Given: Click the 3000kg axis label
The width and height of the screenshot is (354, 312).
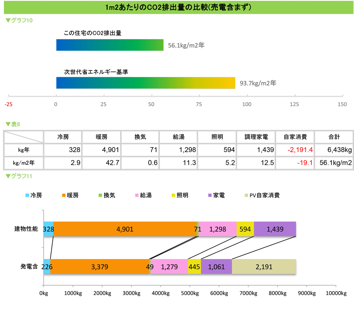Looking at the screenshot, I should click(131, 293).
